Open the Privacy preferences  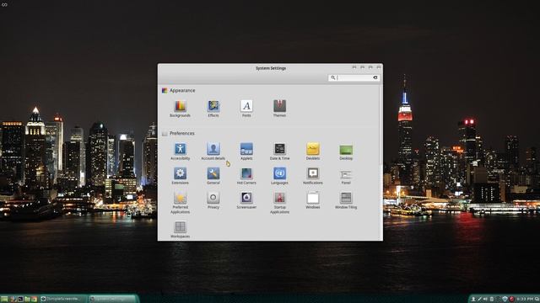coord(213,200)
